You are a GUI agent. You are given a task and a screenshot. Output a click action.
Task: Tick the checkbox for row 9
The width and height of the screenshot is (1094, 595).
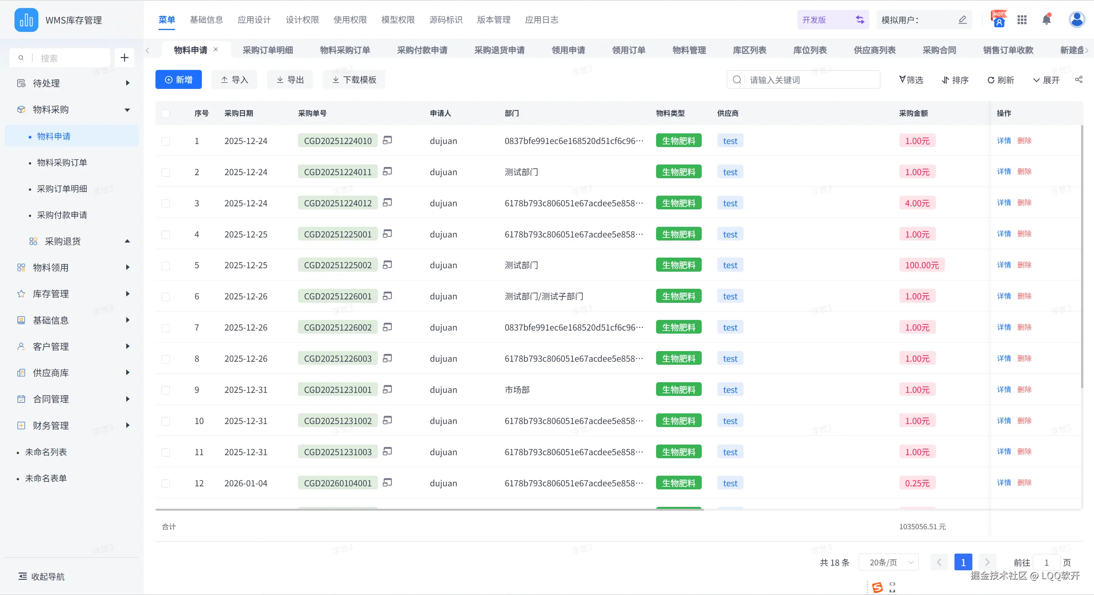166,390
